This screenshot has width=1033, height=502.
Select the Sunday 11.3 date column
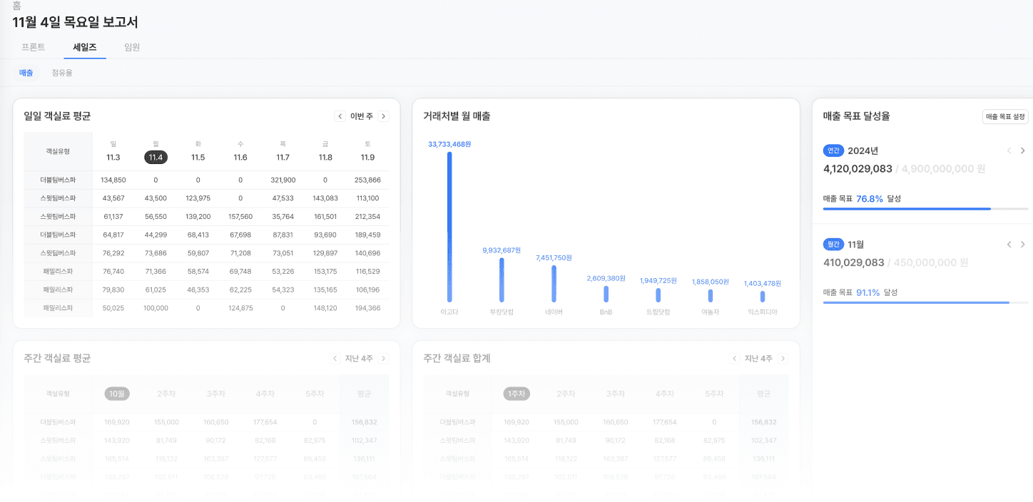point(113,151)
